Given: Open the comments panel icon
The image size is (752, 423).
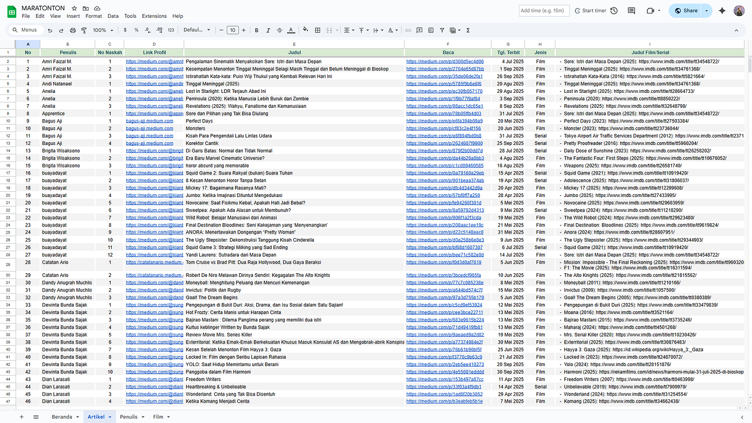Looking at the screenshot, I should [x=631, y=11].
